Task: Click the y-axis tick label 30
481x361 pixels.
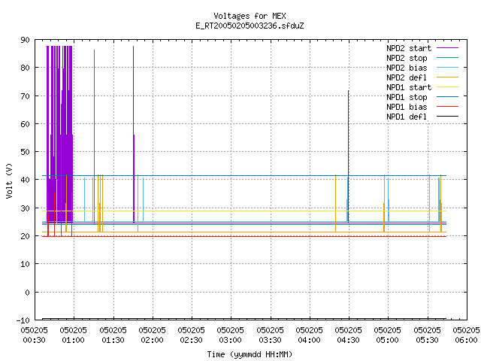Action: click(25, 208)
